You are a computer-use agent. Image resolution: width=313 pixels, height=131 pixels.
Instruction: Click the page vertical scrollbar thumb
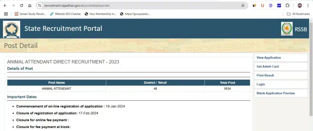click(311, 69)
